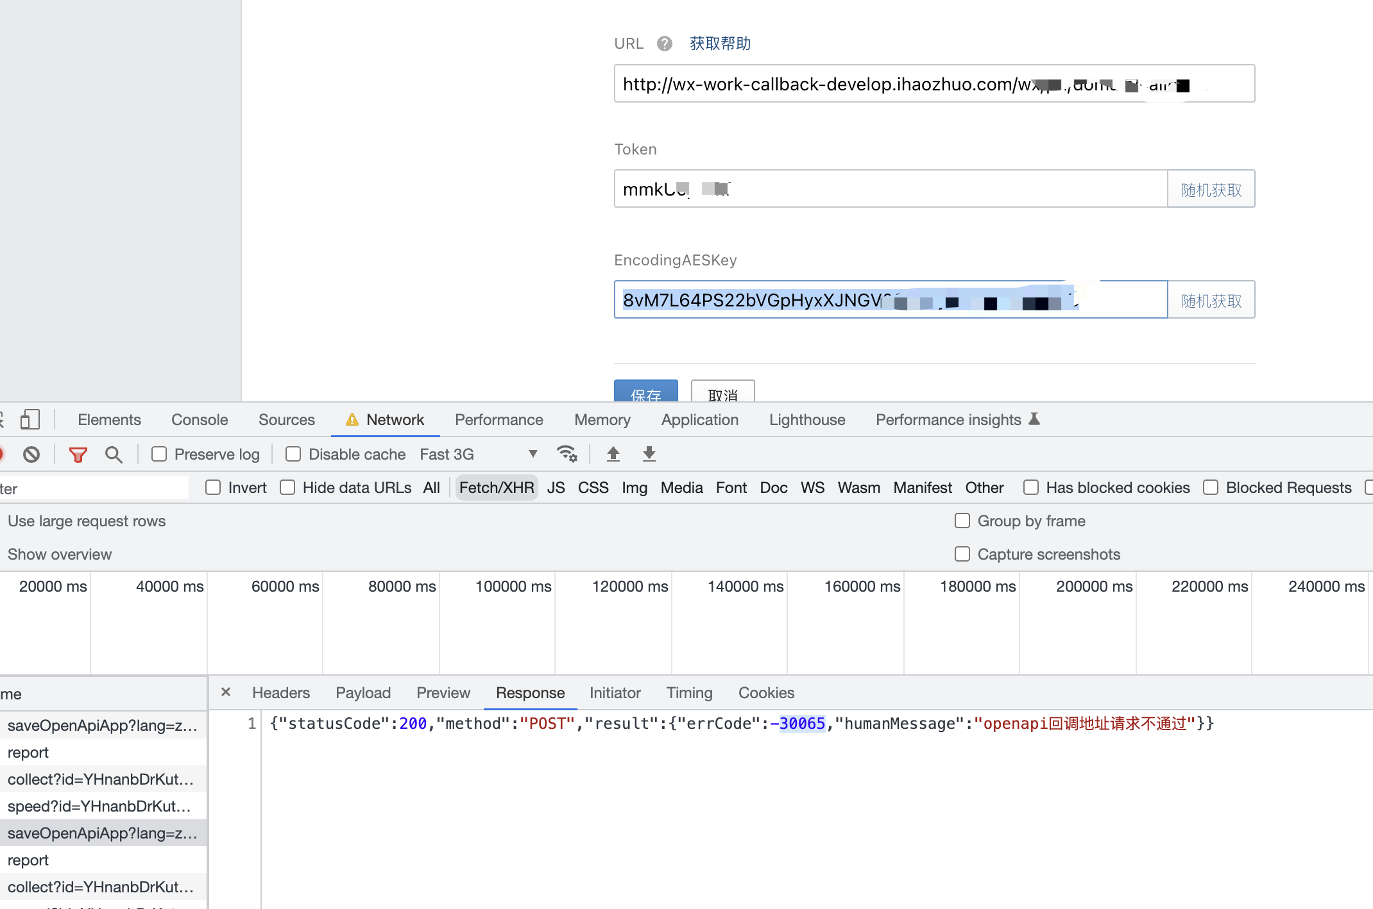Enable Capture screenshots checkbox
The height and width of the screenshot is (909, 1373).
(962, 554)
